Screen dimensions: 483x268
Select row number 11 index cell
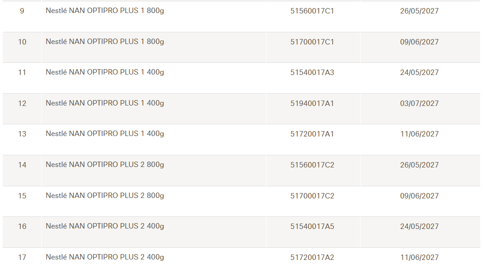[22, 73]
